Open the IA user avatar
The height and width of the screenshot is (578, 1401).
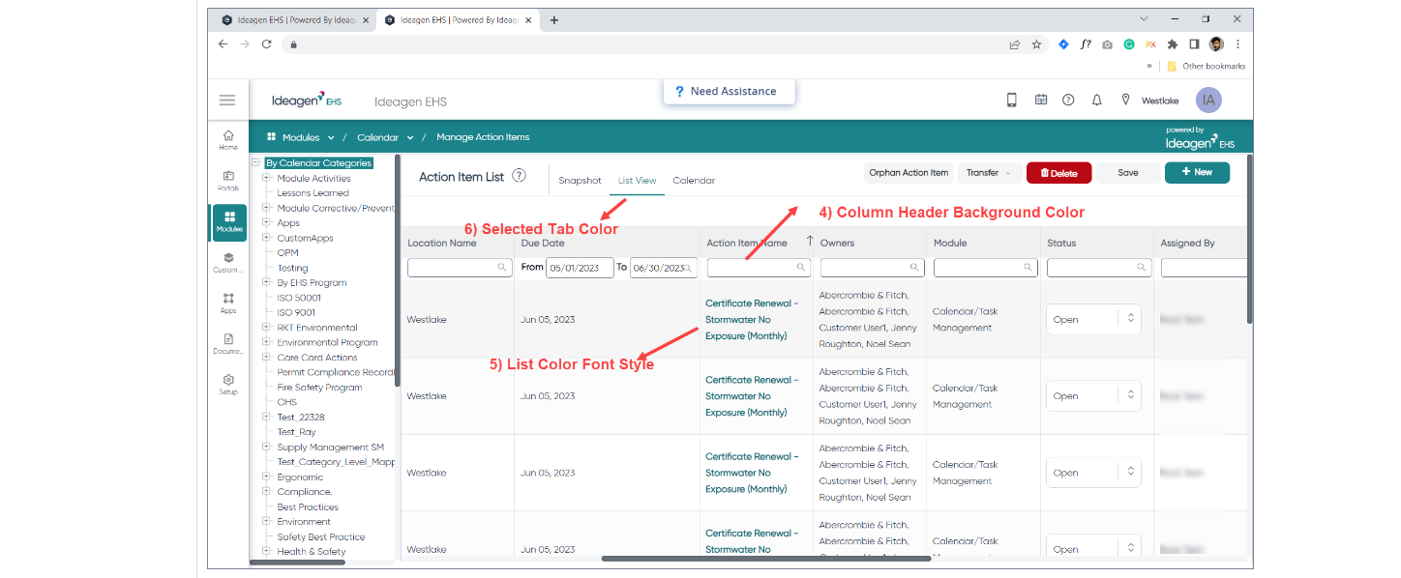coord(1208,100)
